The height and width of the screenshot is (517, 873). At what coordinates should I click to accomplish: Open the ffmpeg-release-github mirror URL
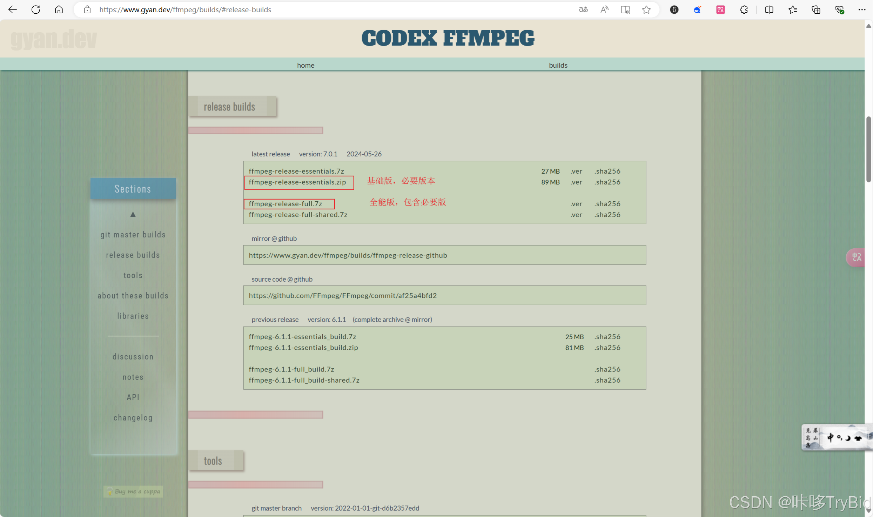pyautogui.click(x=348, y=255)
